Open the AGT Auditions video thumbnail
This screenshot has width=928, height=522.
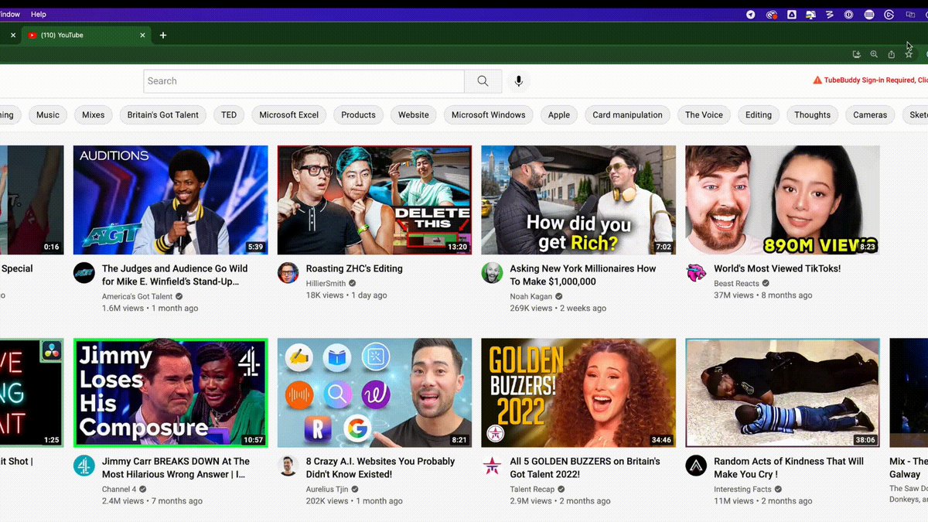(171, 200)
